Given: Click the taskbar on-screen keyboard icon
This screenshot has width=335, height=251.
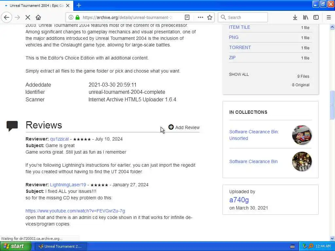Looking at the screenshot, I should [x=292, y=246].
